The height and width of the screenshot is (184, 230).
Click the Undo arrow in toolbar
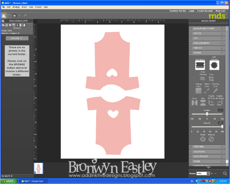point(20,16)
